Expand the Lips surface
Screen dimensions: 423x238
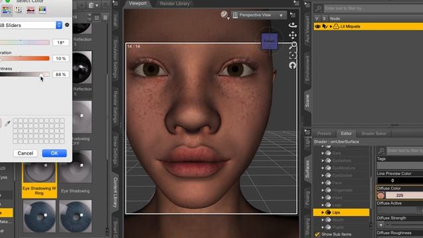323,213
